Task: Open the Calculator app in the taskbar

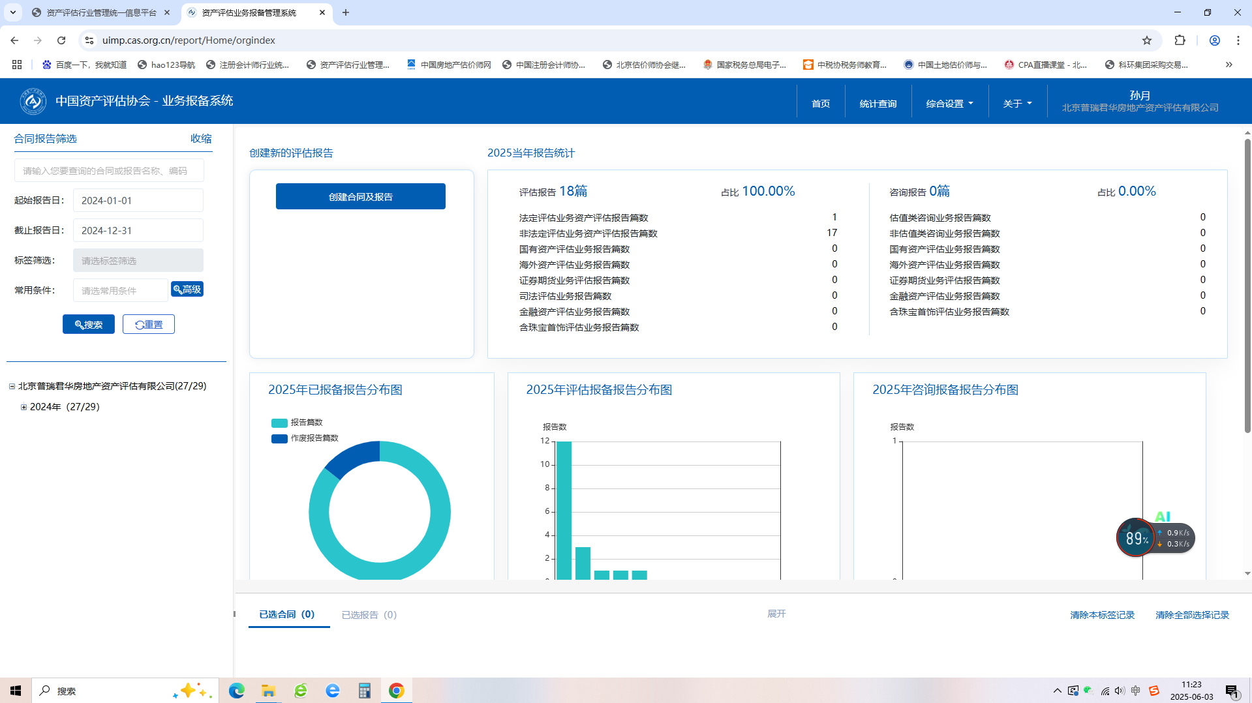Action: [x=364, y=691]
